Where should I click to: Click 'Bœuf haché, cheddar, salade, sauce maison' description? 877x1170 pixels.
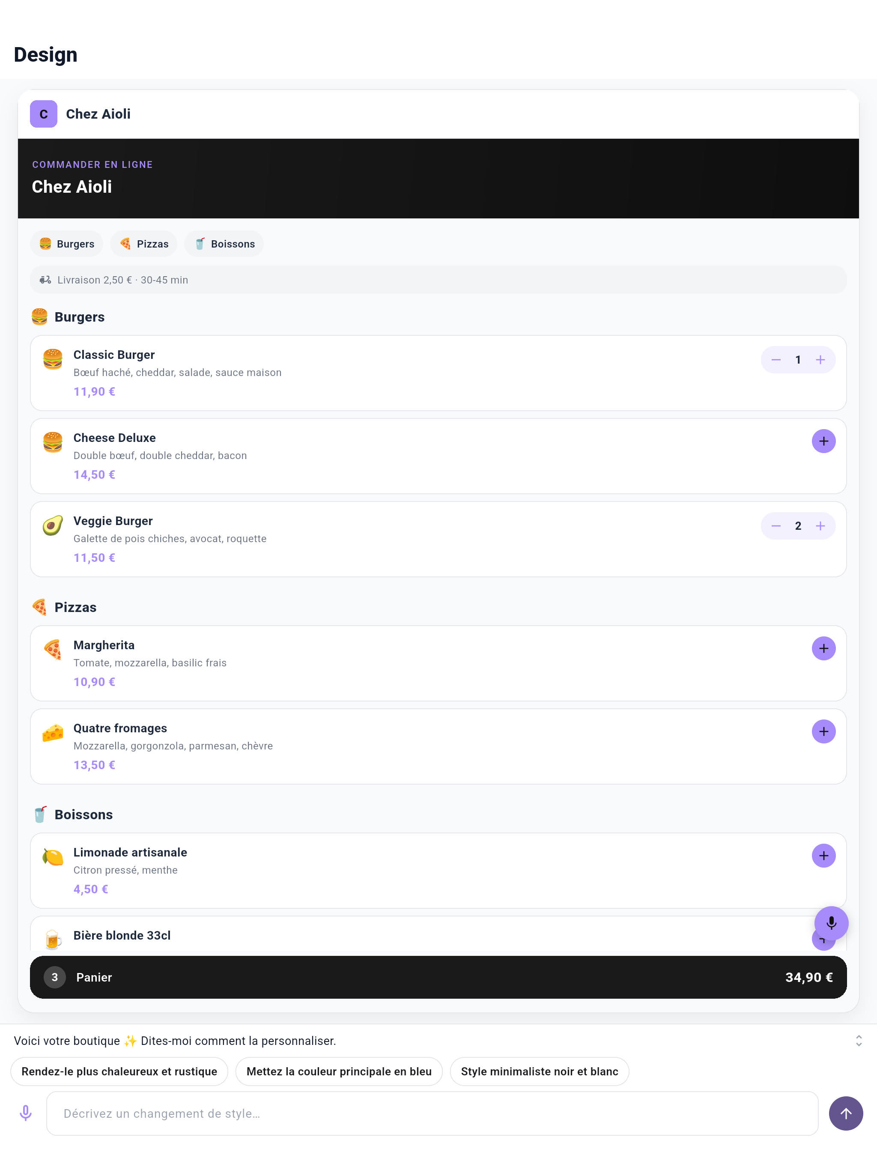pos(178,372)
